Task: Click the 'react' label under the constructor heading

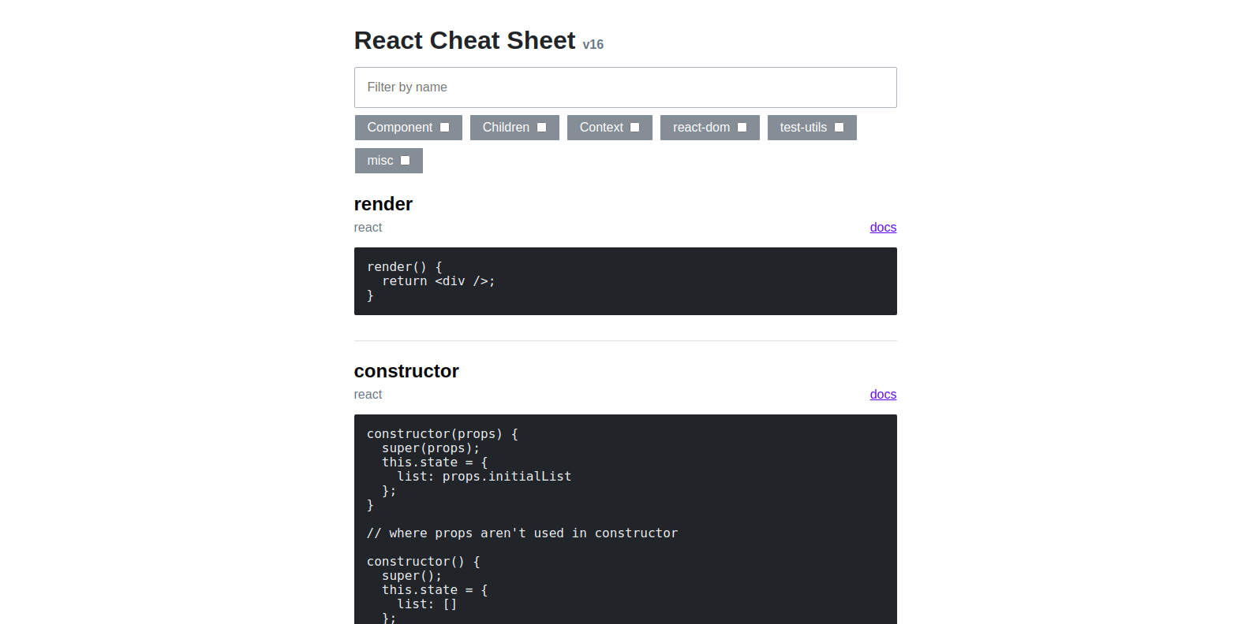Action: pyautogui.click(x=368, y=395)
